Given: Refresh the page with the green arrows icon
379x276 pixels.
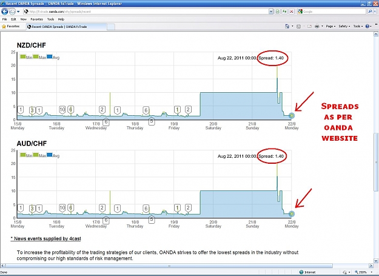Looking at the screenshot, I should click(x=284, y=12).
